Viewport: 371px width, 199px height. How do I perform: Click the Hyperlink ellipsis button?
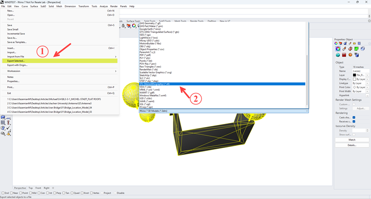[x=367, y=95]
